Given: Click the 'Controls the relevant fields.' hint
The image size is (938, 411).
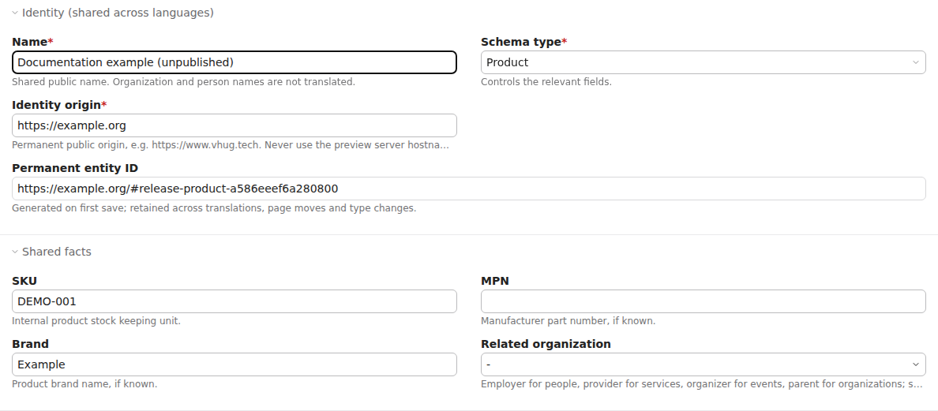Looking at the screenshot, I should [546, 82].
